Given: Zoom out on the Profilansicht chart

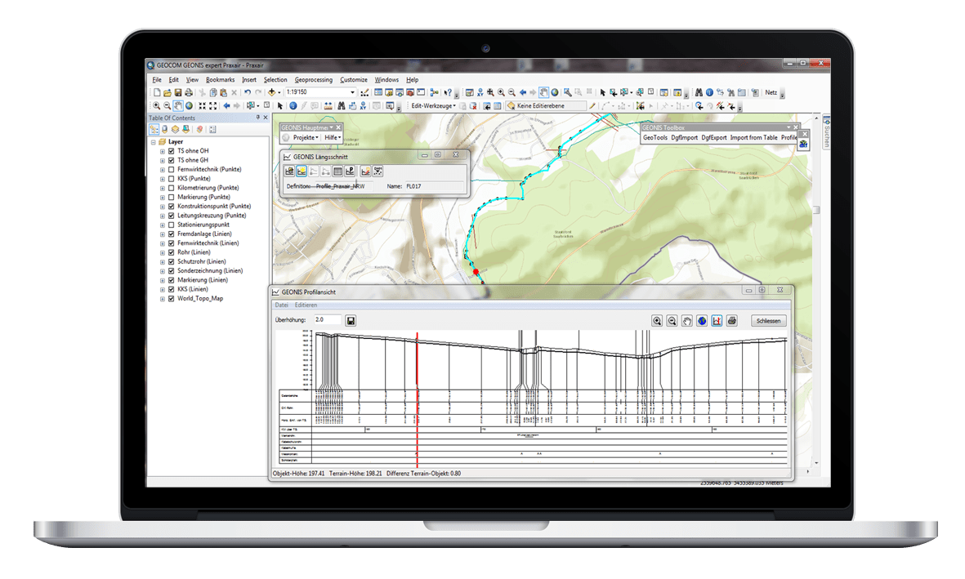Looking at the screenshot, I should point(672,321).
